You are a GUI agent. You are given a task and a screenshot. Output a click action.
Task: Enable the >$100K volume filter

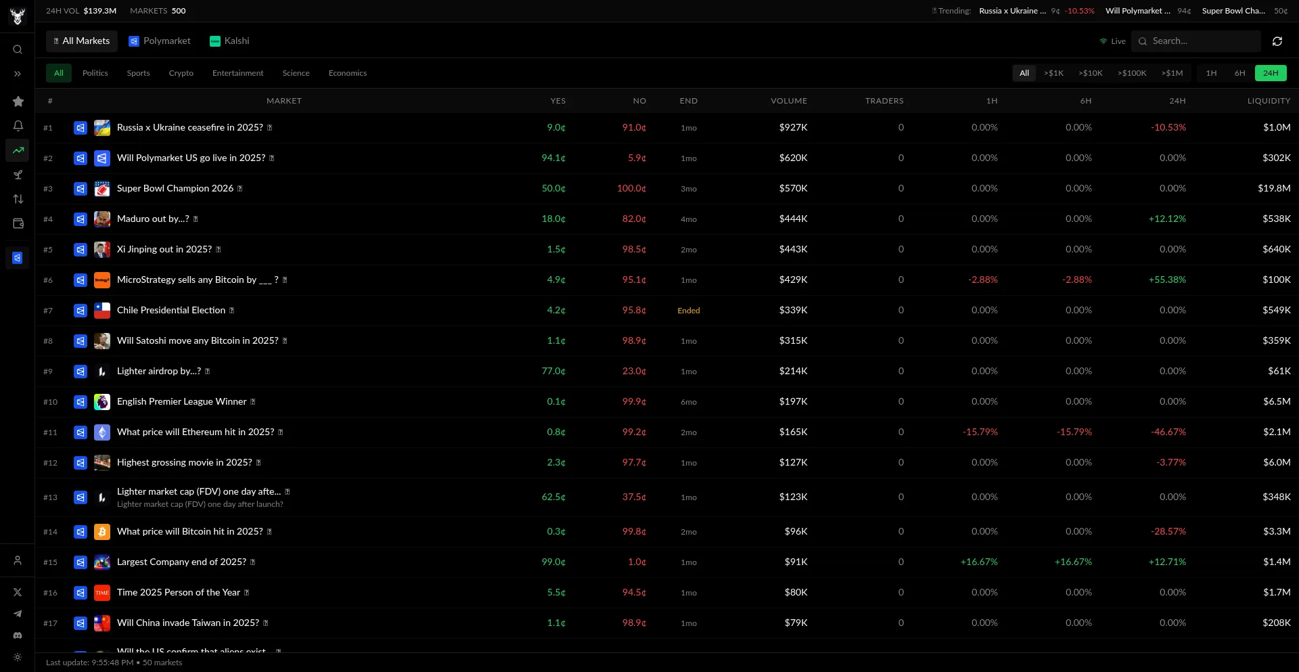pos(1131,73)
